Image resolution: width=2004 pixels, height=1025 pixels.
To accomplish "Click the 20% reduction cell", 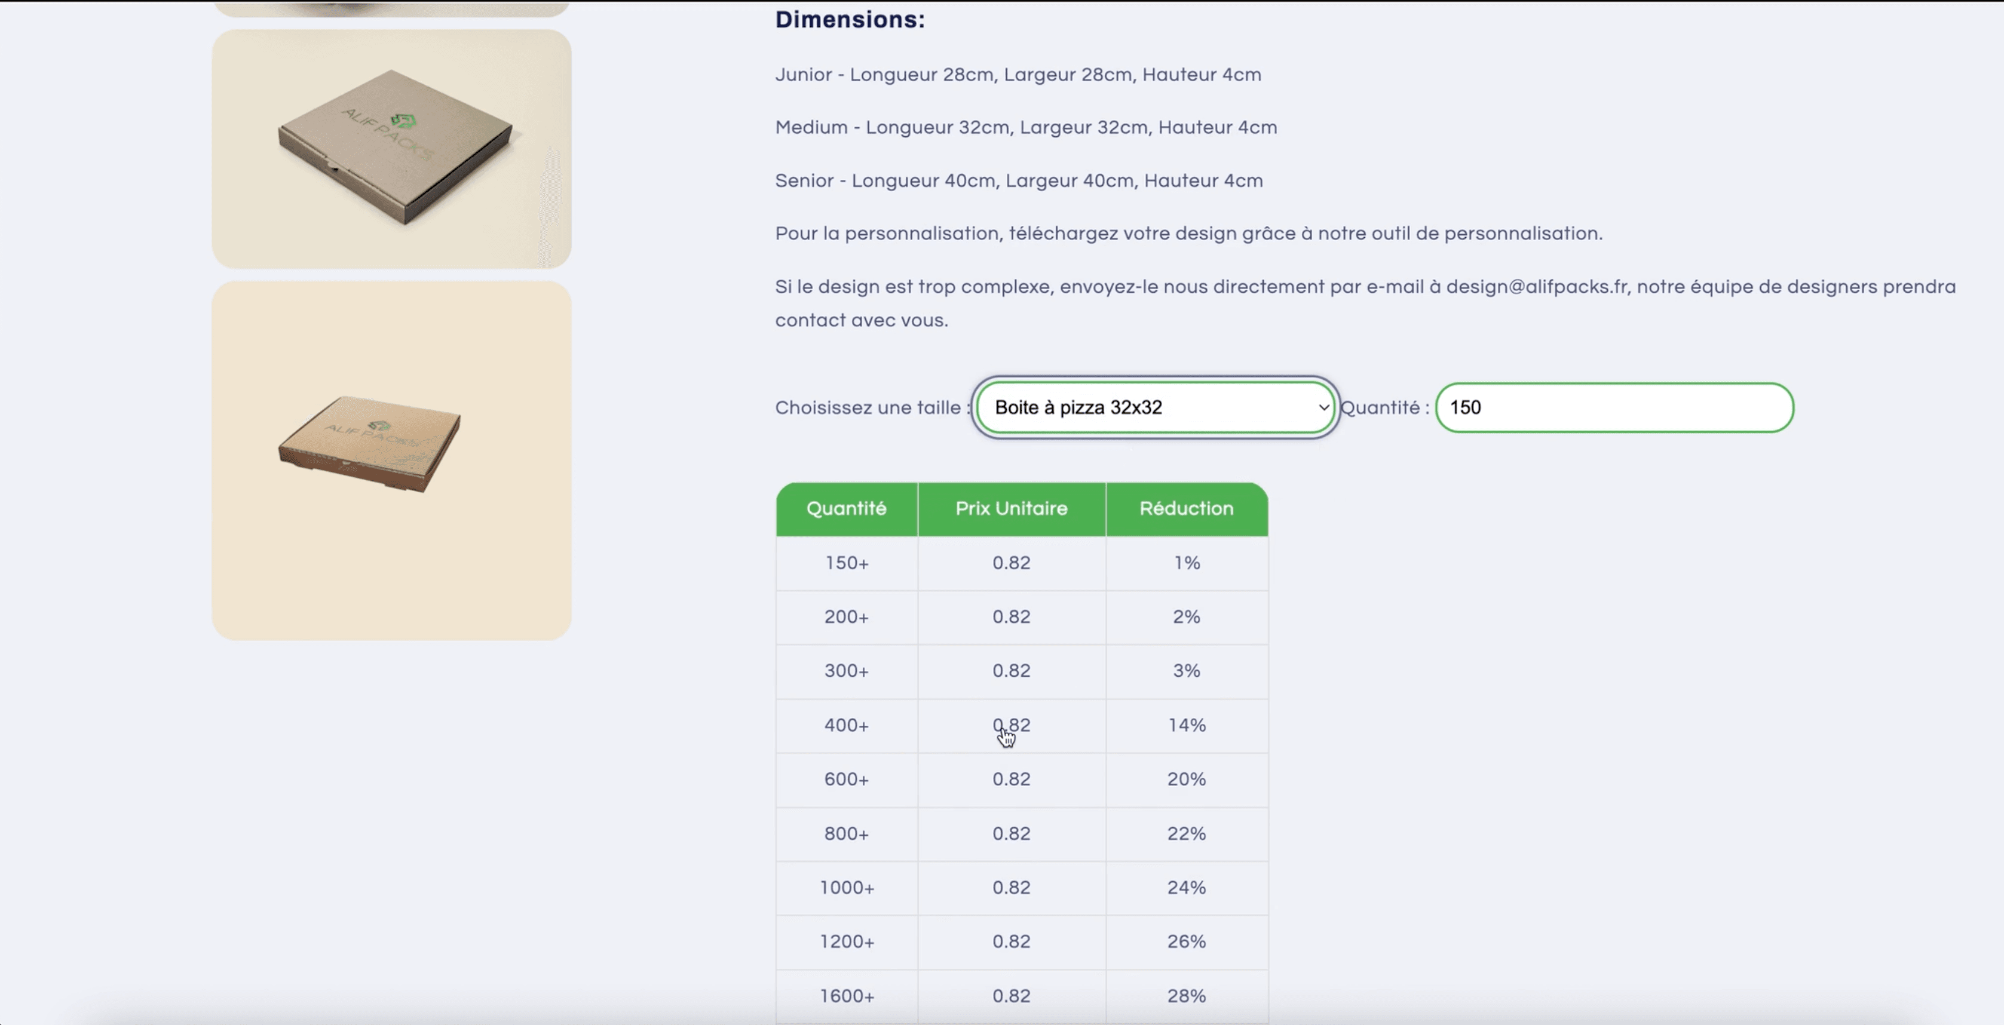I will click(x=1187, y=780).
